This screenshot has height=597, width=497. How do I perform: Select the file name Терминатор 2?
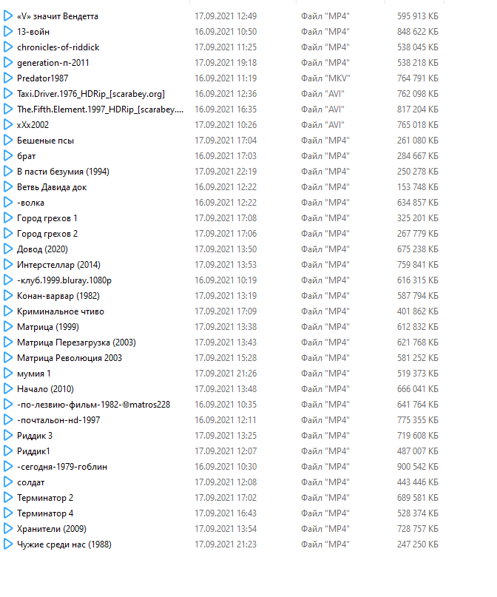45,498
